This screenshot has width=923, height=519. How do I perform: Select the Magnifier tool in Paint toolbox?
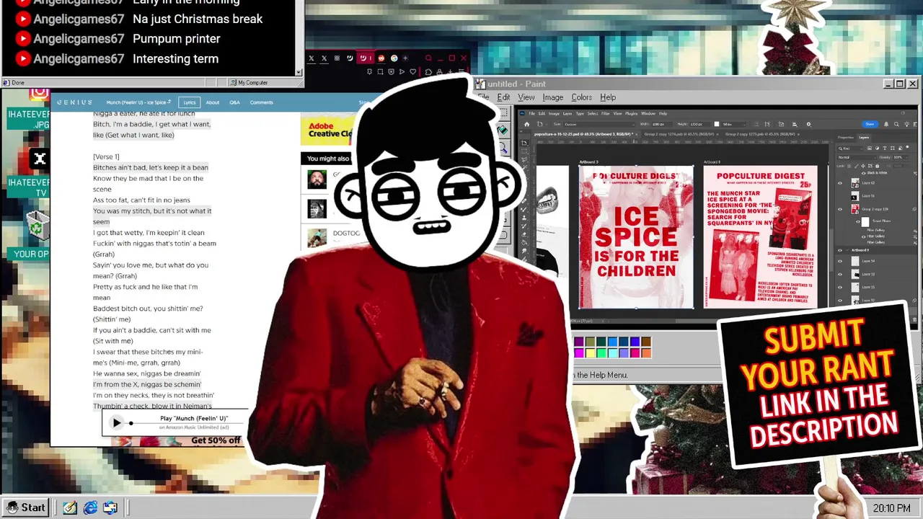[503, 147]
